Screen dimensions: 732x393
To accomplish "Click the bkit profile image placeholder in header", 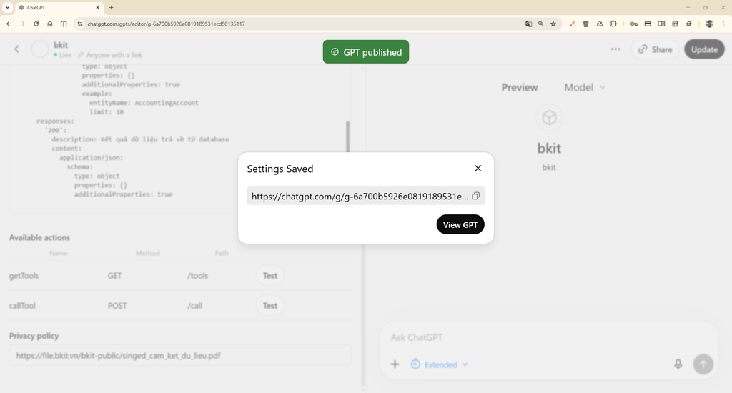I will click(40, 49).
